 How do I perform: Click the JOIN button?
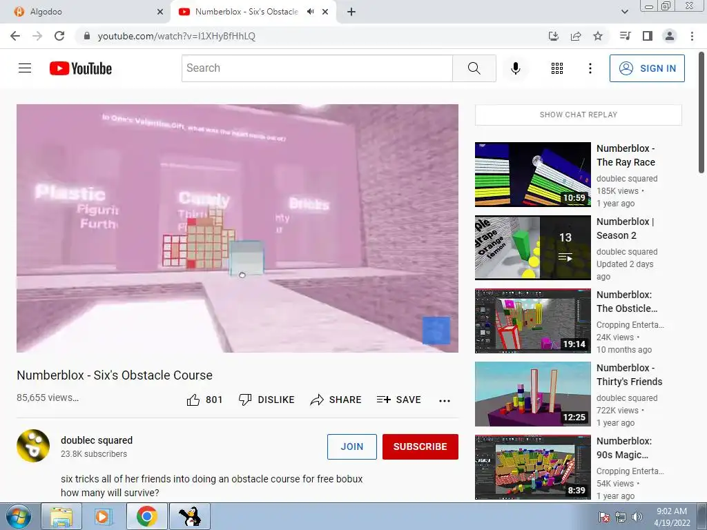pos(351,446)
